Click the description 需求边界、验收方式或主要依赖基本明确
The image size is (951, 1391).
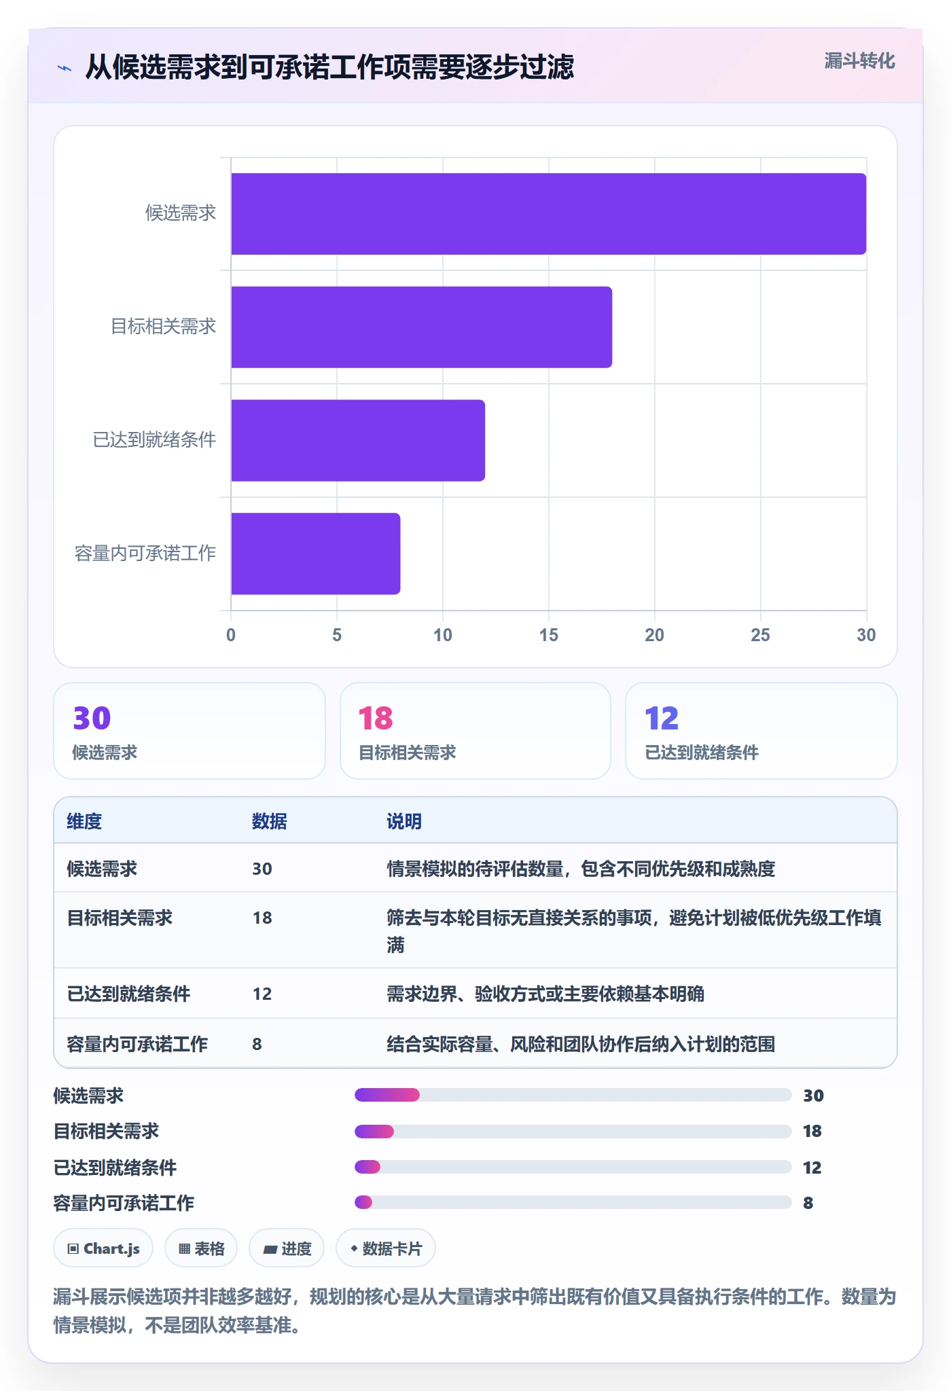(545, 994)
